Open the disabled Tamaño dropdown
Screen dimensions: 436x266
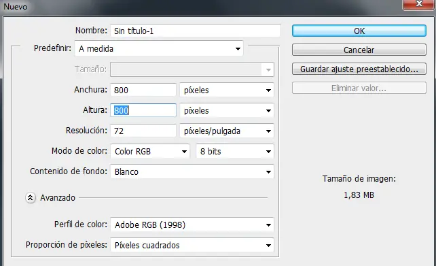192,69
